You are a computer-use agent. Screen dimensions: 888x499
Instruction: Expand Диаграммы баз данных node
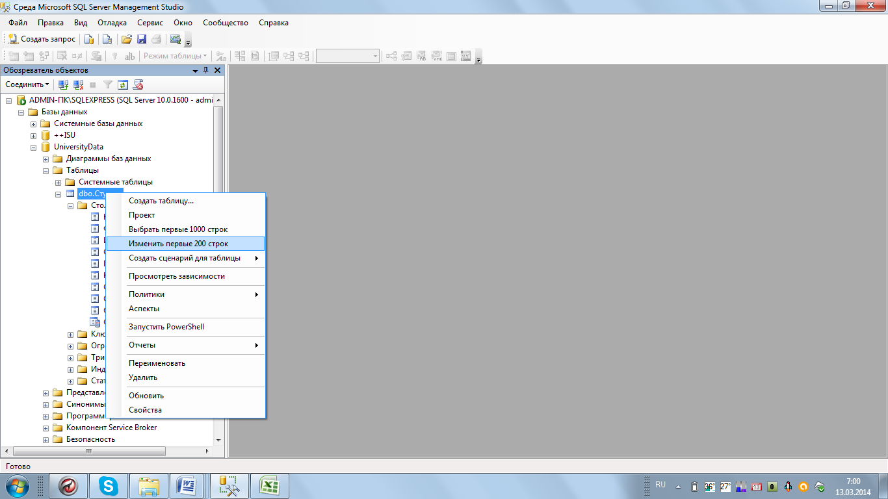coord(46,159)
